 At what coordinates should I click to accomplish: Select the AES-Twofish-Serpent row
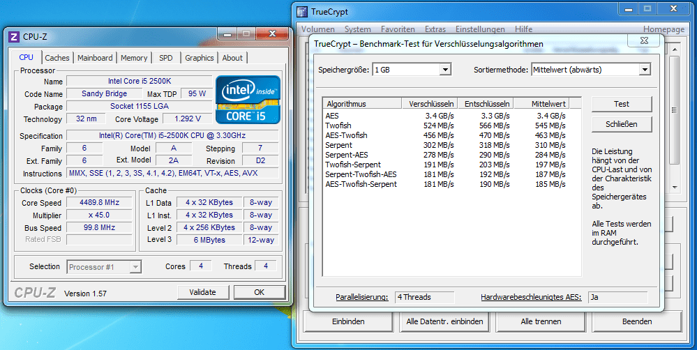pyautogui.click(x=447, y=184)
